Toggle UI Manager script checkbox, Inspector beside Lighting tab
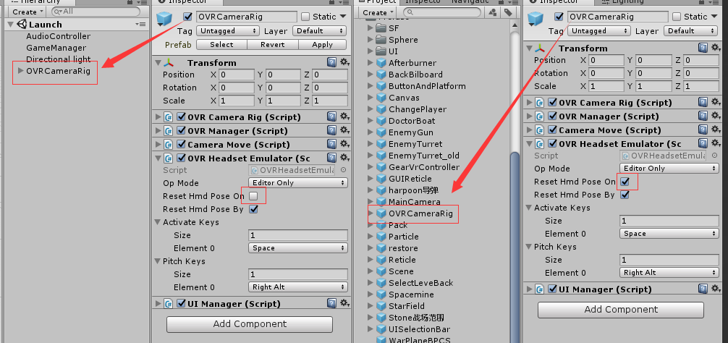Screen dimensions: 728x343 point(552,289)
